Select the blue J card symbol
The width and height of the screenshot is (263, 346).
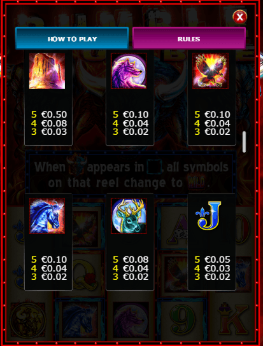pos(208,216)
